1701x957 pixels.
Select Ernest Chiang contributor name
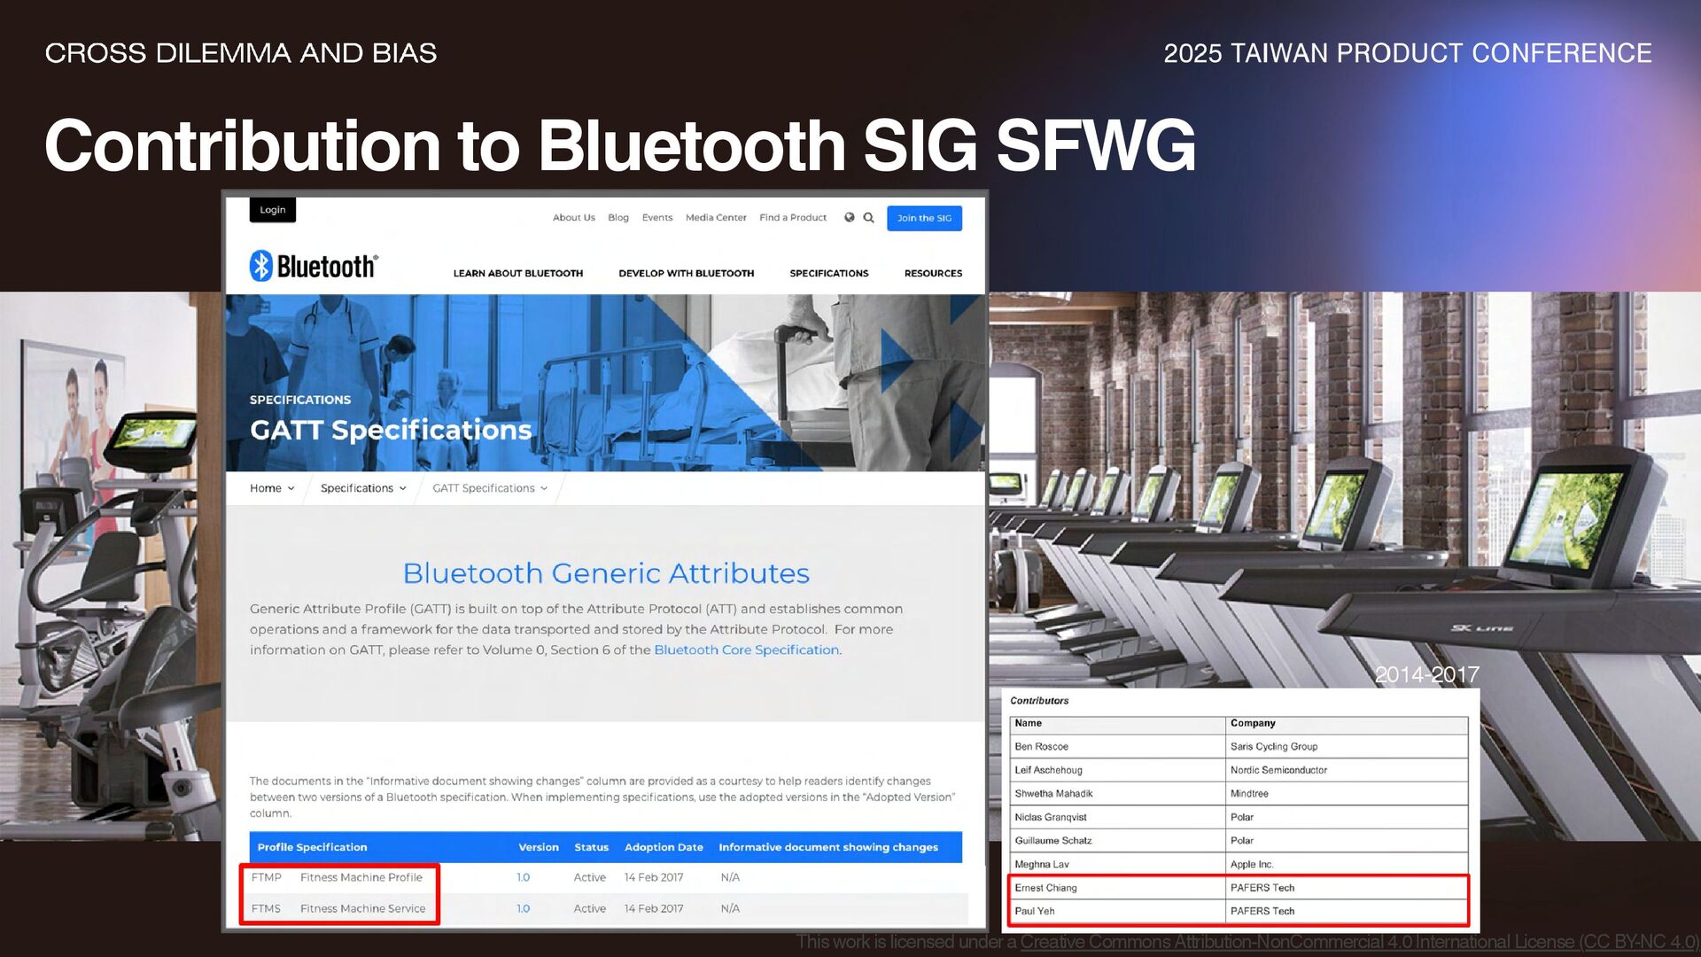tap(1045, 888)
